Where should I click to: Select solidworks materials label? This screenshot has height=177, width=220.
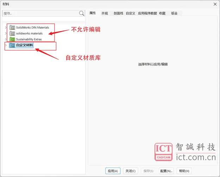(x=29, y=33)
